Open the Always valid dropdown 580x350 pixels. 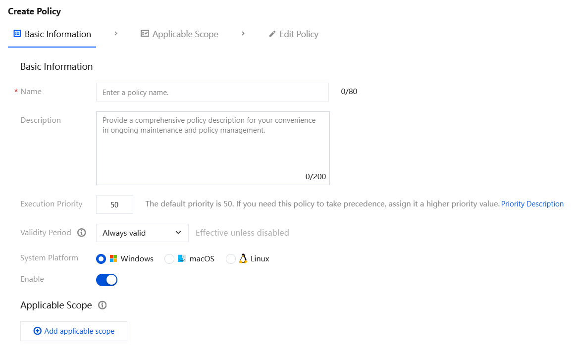[x=142, y=233]
